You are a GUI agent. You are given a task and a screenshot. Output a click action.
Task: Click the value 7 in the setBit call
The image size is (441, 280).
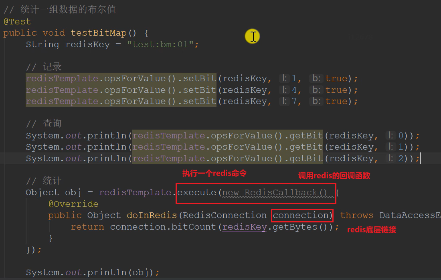[294, 101]
